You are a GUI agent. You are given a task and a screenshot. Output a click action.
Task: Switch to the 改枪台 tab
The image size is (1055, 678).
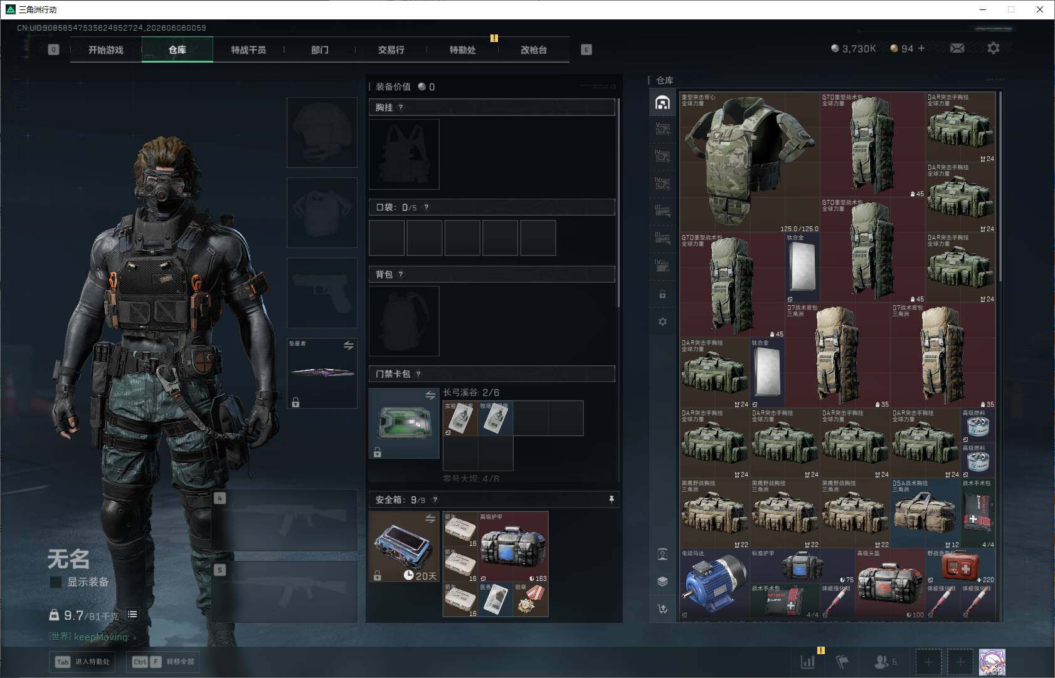[x=534, y=50]
